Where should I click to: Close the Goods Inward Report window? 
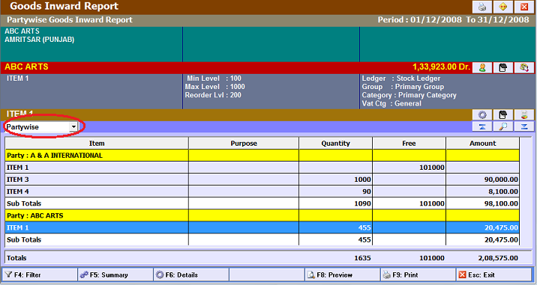pos(524,7)
